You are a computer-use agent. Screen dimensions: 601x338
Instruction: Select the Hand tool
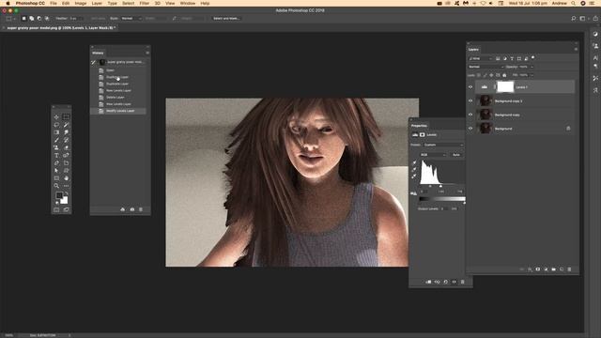pyautogui.click(x=66, y=178)
